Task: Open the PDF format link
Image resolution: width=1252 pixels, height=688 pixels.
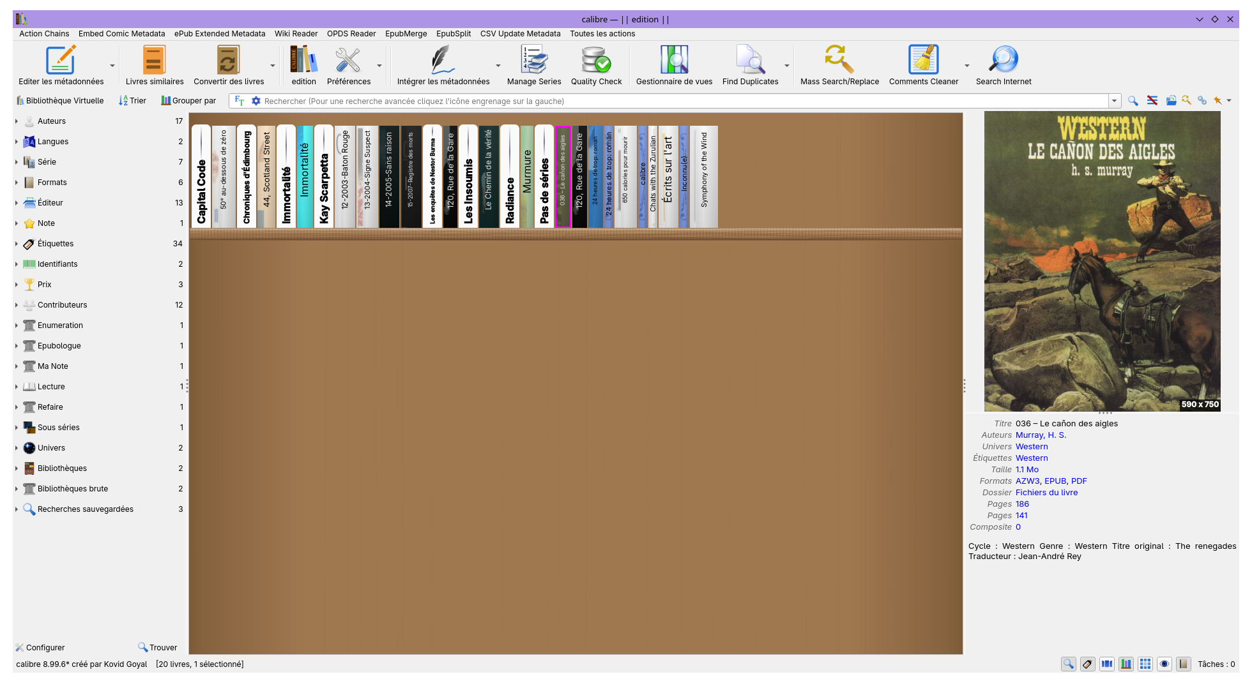Action: [x=1079, y=481]
